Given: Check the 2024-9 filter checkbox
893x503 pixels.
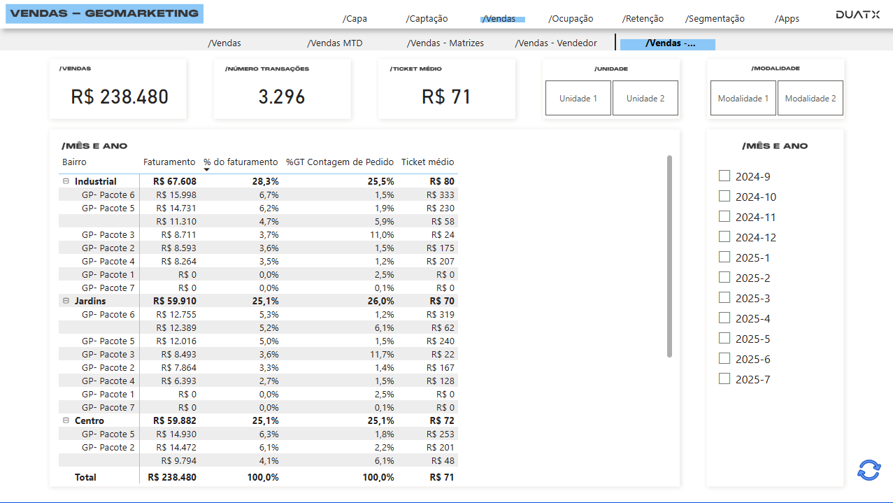Looking at the screenshot, I should tap(724, 175).
